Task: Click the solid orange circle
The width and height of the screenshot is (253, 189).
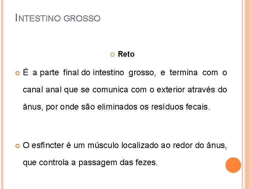Action: (x=233, y=165)
